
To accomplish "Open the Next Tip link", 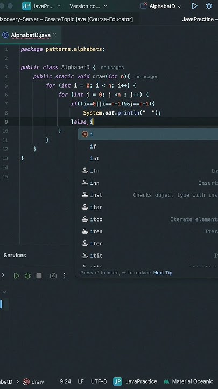I will 163,273.
